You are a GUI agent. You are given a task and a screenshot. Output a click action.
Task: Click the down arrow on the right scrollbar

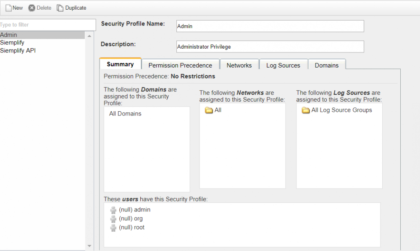tap(89, 246)
